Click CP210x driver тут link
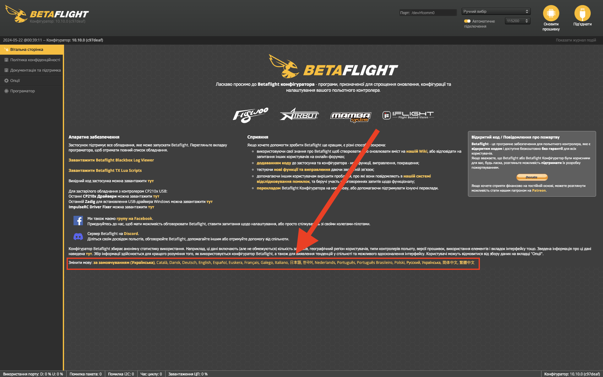The width and height of the screenshot is (603, 377). pyautogui.click(x=156, y=196)
